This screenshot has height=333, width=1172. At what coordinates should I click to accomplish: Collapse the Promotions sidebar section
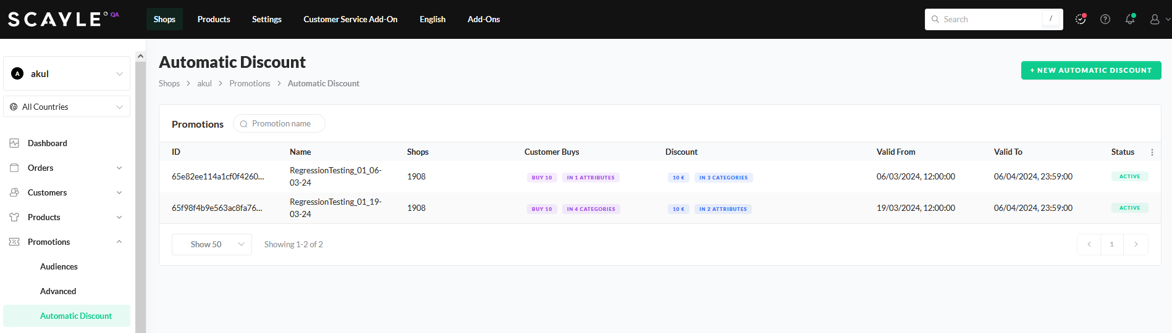[119, 242]
